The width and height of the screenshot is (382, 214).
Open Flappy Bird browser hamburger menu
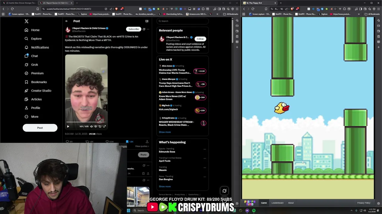(379, 9)
